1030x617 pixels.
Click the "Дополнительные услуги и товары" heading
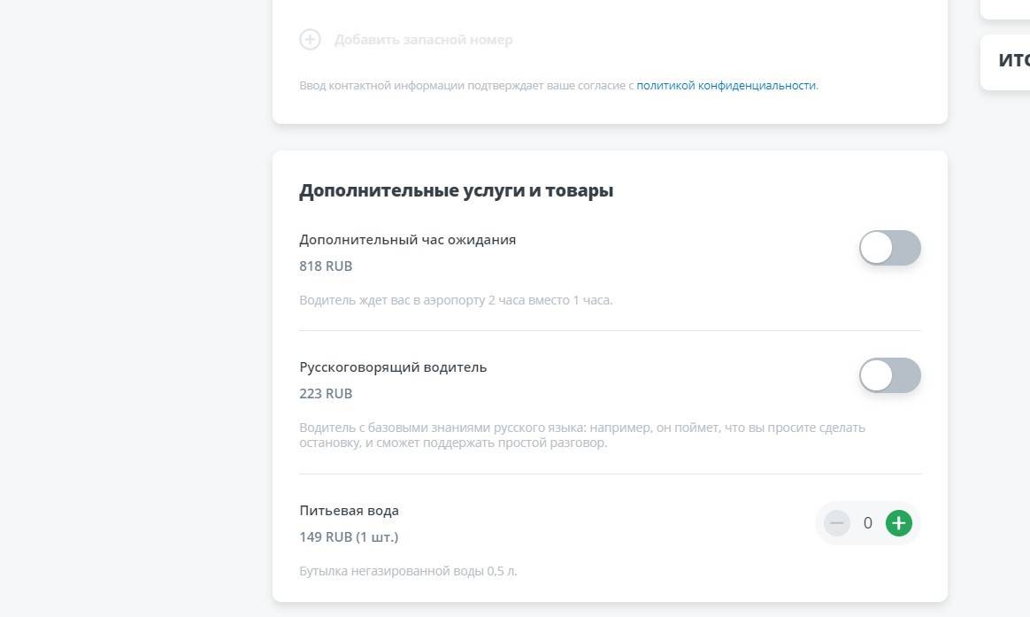(x=456, y=190)
